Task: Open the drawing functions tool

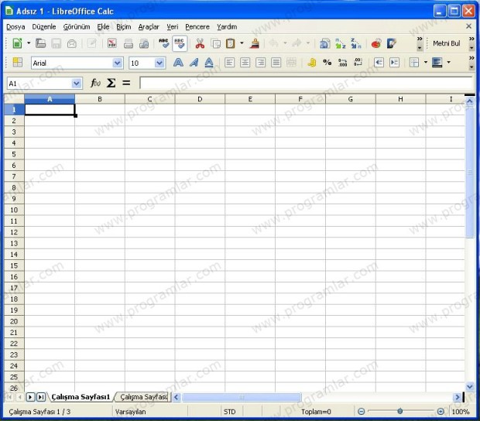Action: [x=392, y=44]
